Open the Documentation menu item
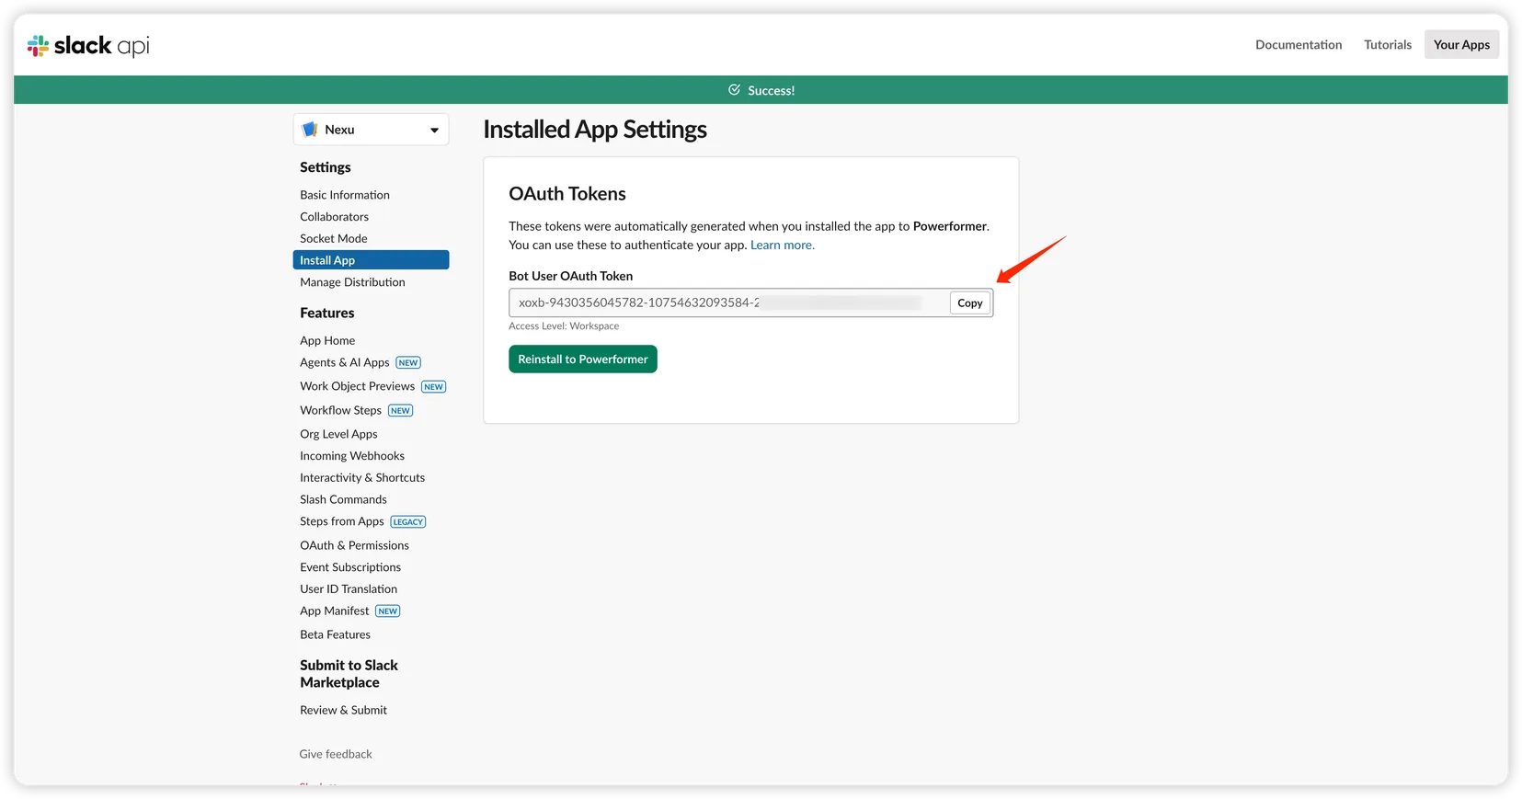This screenshot has width=1522, height=799. tap(1298, 44)
